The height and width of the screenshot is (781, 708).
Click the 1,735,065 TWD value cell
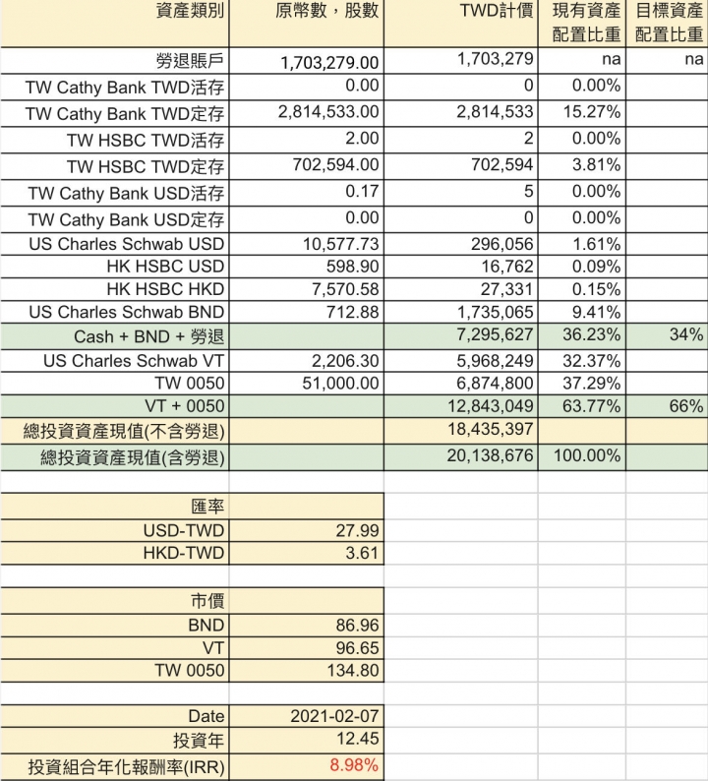[461, 312]
